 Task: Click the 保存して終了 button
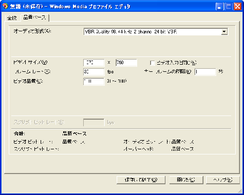[x=141, y=180]
